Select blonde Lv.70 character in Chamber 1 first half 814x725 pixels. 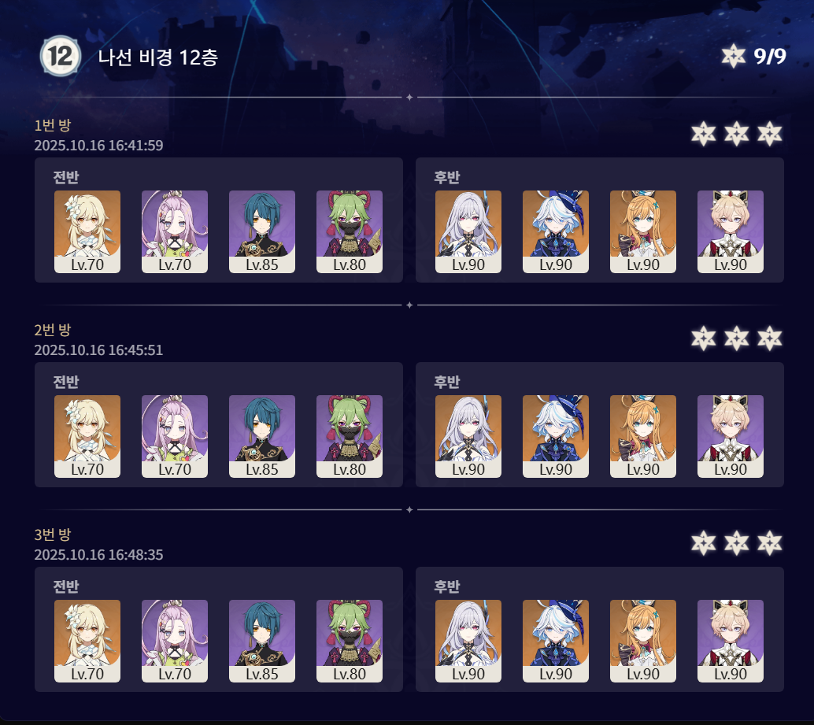coord(87,231)
